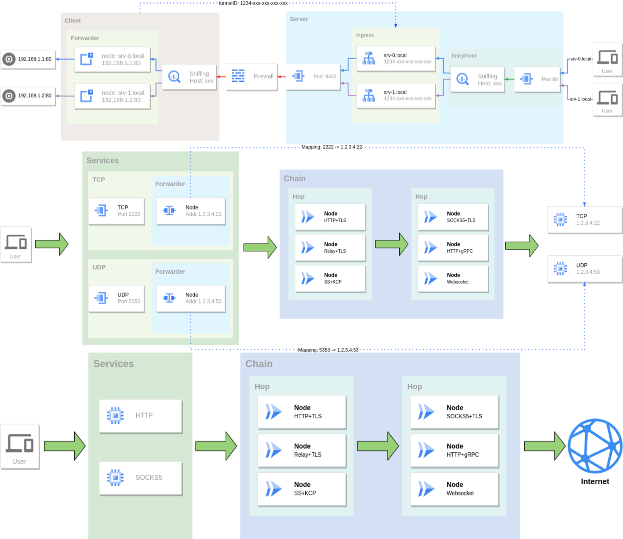Click SS+KCP node arrow icon in the Internet Chain
This screenshot has height=539, width=623.
pos(273,489)
